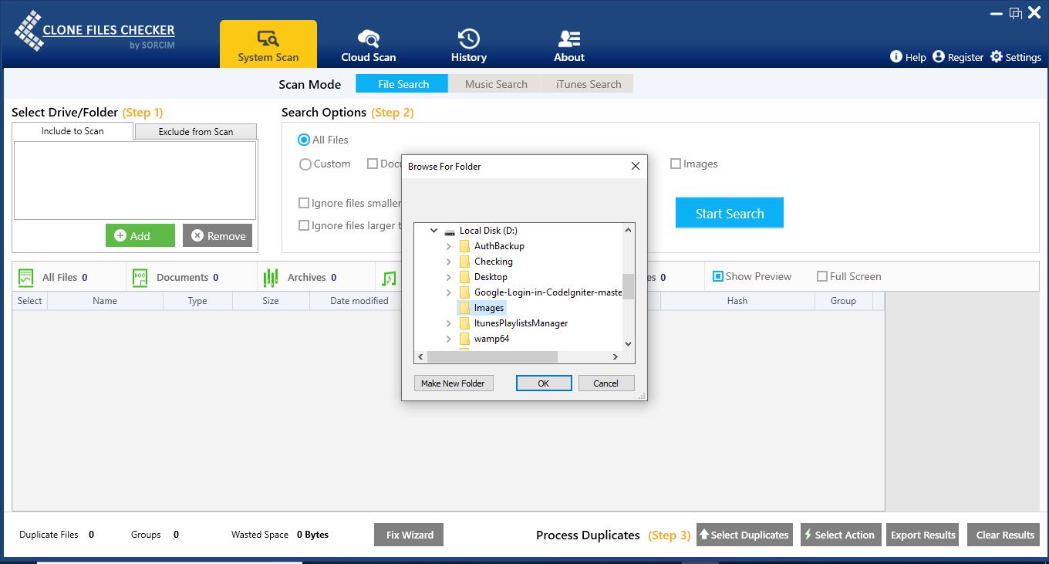Select Music Search scan mode
The image size is (1049, 564).
pos(495,83)
